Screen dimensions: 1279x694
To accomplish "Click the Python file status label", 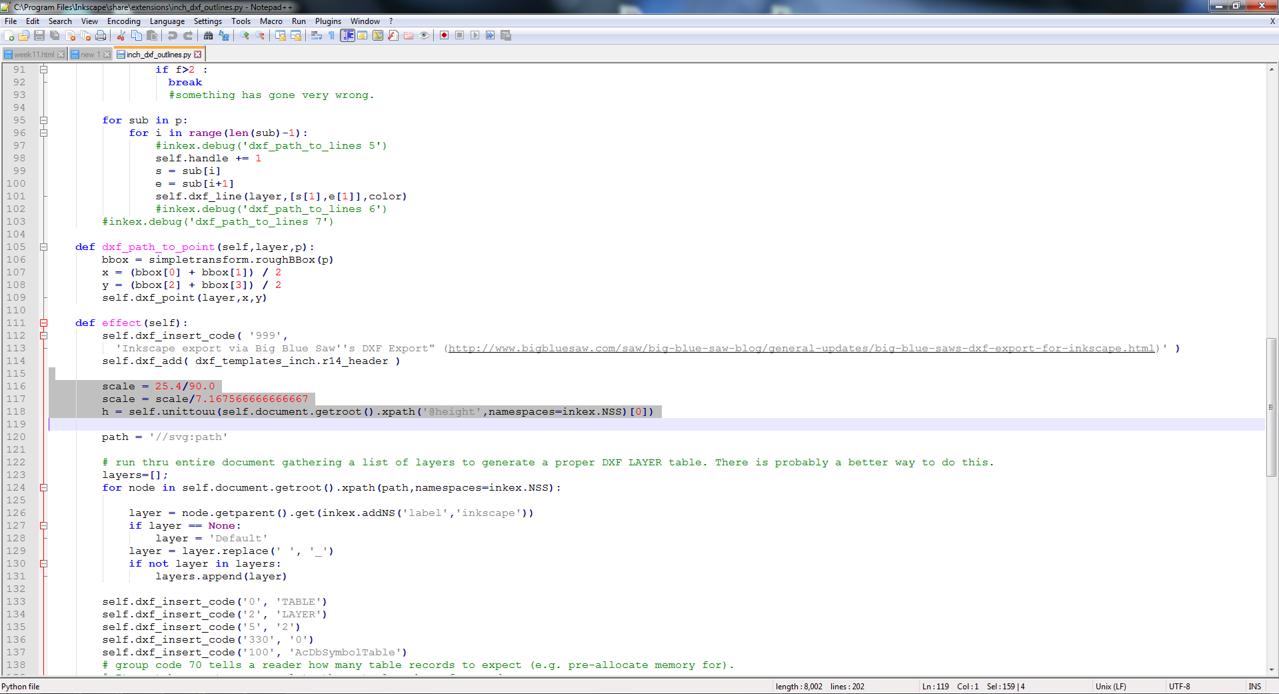I will click(x=21, y=687).
